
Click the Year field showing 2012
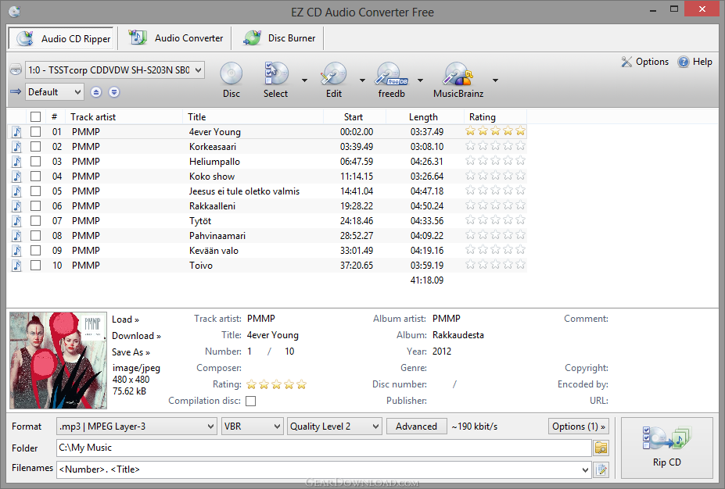(442, 352)
